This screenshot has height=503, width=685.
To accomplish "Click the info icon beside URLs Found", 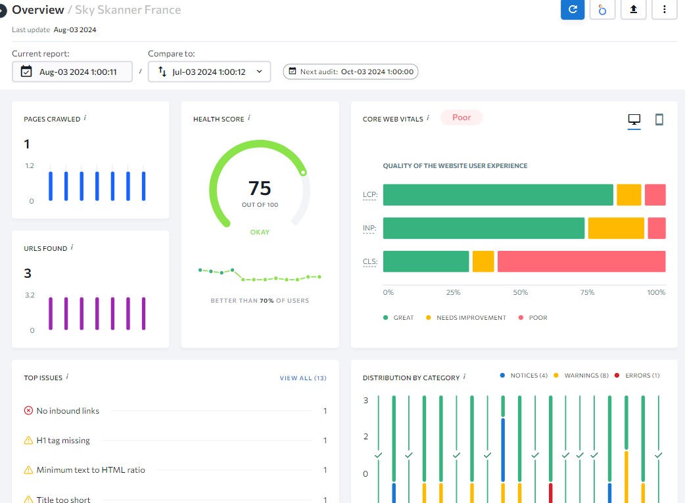I will pyautogui.click(x=72, y=248).
